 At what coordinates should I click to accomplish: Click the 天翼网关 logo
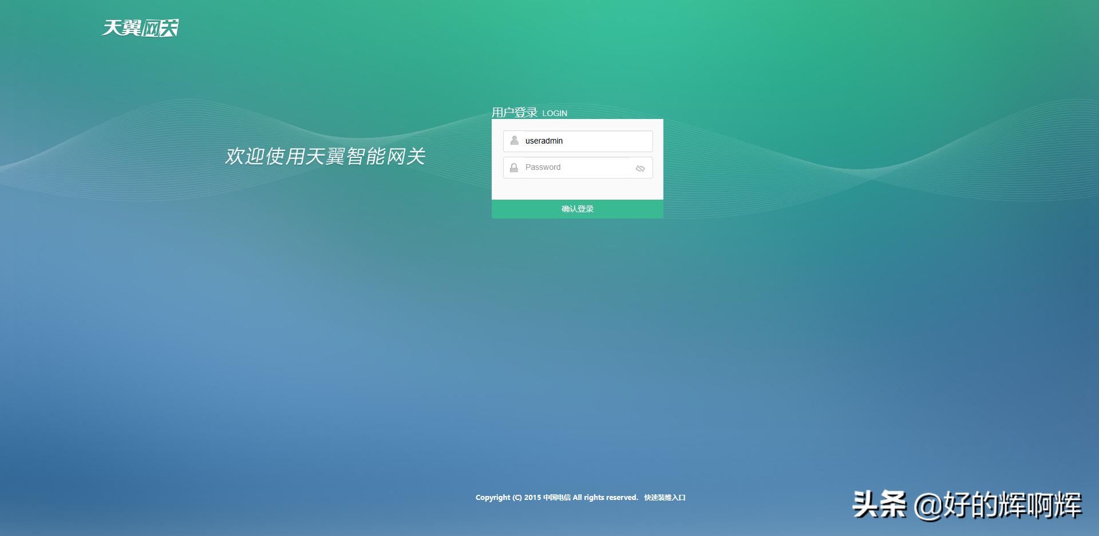141,28
